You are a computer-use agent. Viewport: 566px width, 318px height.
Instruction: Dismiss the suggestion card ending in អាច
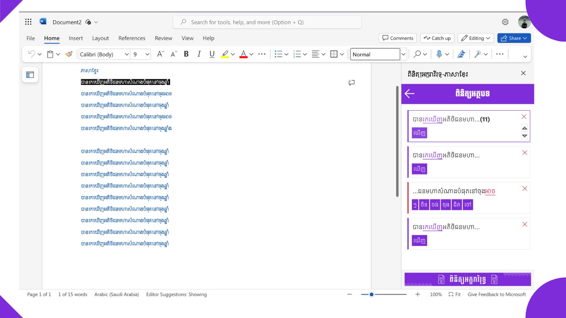point(525,188)
